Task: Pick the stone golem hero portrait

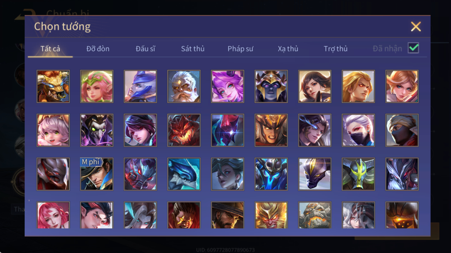Action: tap(315, 215)
